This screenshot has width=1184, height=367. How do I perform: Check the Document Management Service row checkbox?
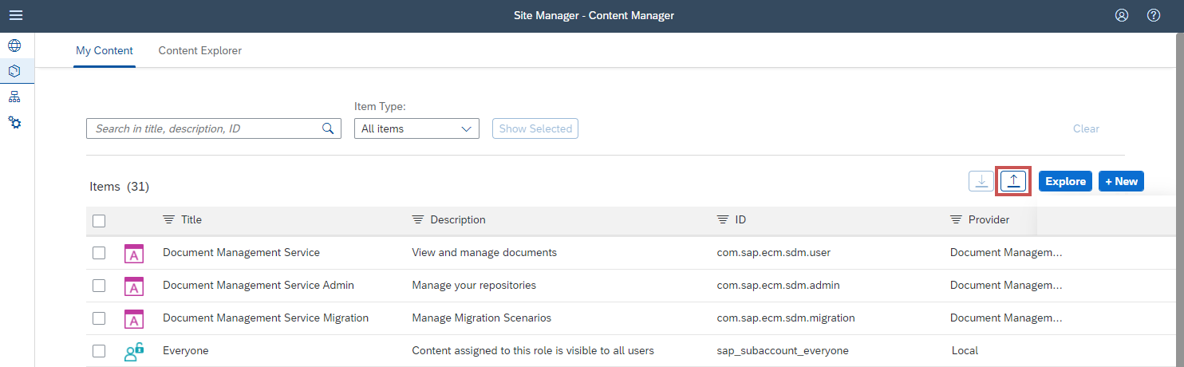99,253
